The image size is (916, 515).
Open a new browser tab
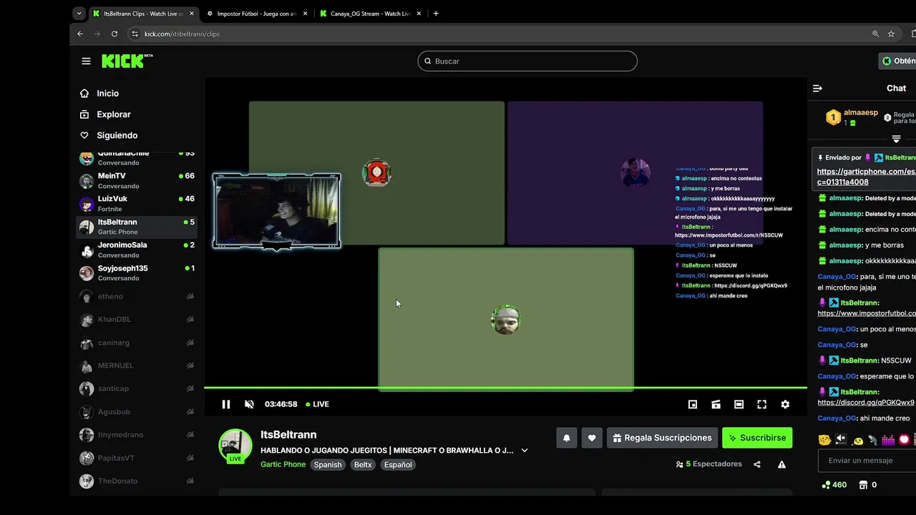pos(436,14)
